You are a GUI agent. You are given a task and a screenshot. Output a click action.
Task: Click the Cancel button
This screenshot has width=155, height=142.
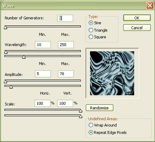click(137, 28)
